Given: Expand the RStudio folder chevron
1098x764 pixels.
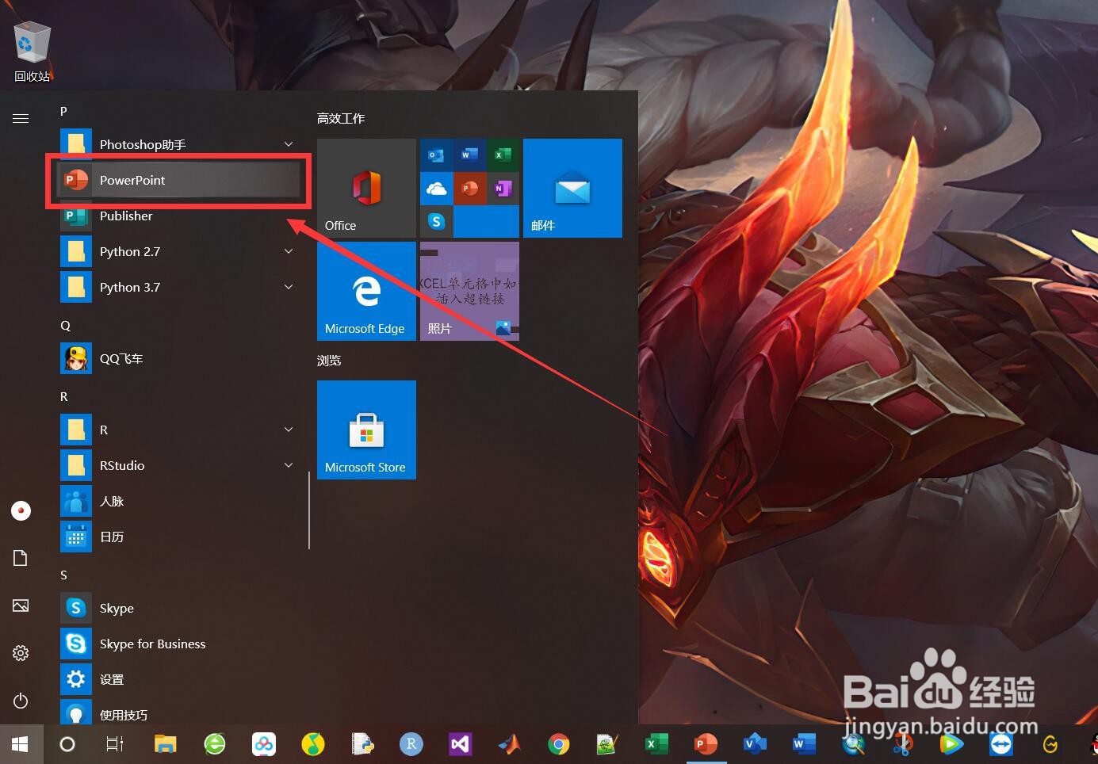Looking at the screenshot, I should 289,465.
